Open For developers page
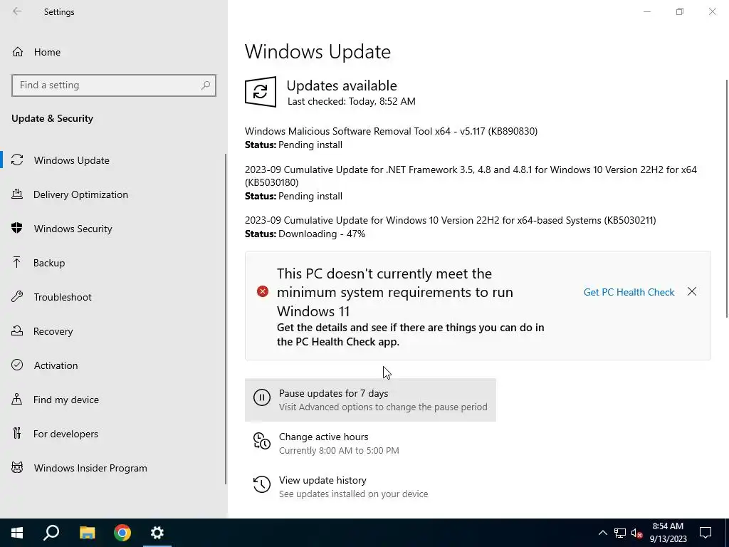This screenshot has width=729, height=547. pos(65,434)
